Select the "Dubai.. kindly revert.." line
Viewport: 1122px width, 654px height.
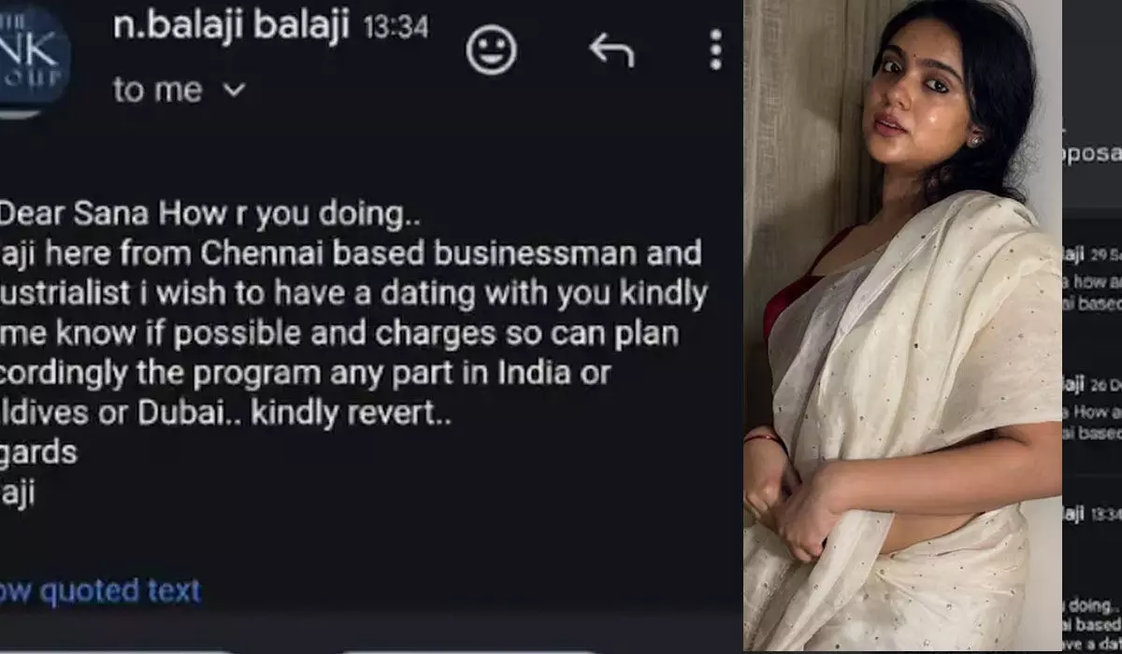click(x=225, y=412)
